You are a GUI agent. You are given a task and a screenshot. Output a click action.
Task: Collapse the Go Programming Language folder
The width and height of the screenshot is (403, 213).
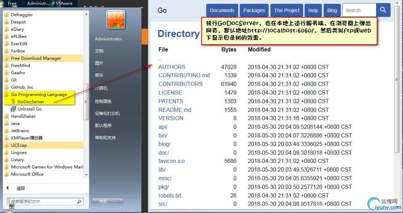pyautogui.click(x=39, y=94)
